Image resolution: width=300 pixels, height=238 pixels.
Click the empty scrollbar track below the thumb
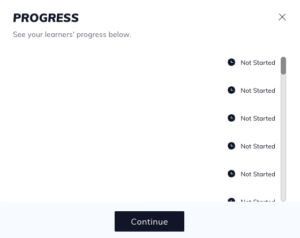point(283,138)
